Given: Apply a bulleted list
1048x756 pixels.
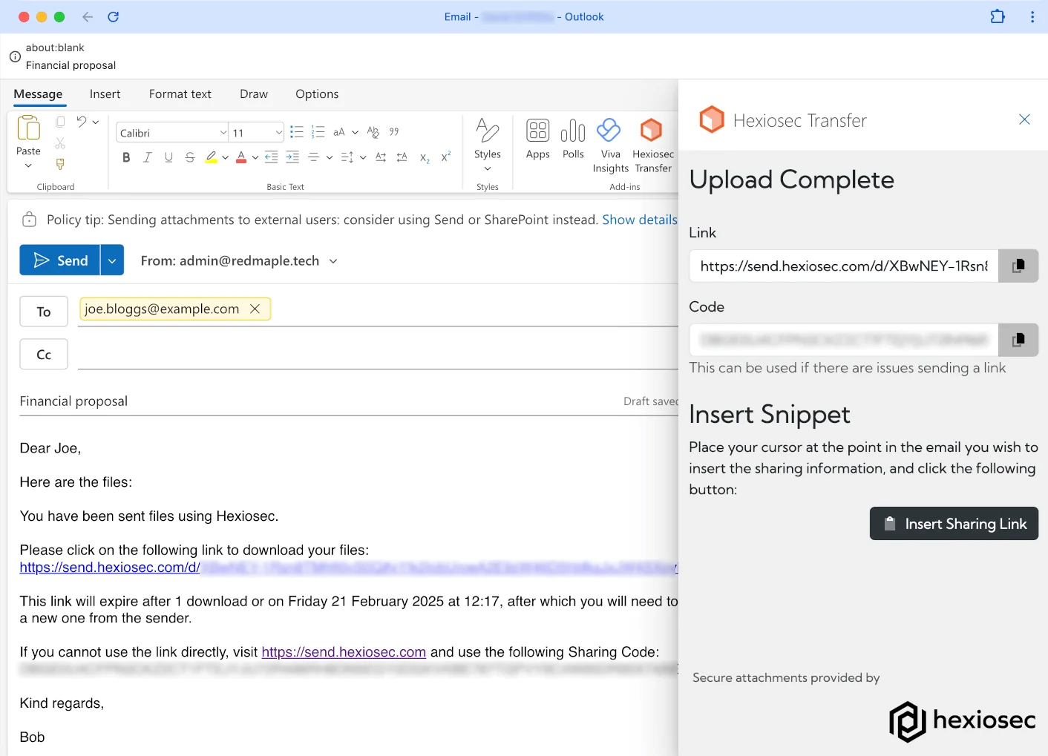Looking at the screenshot, I should [x=297, y=132].
